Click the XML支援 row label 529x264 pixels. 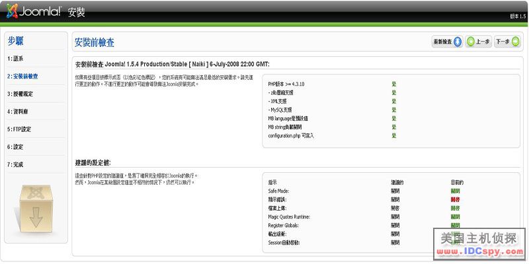click(277, 101)
